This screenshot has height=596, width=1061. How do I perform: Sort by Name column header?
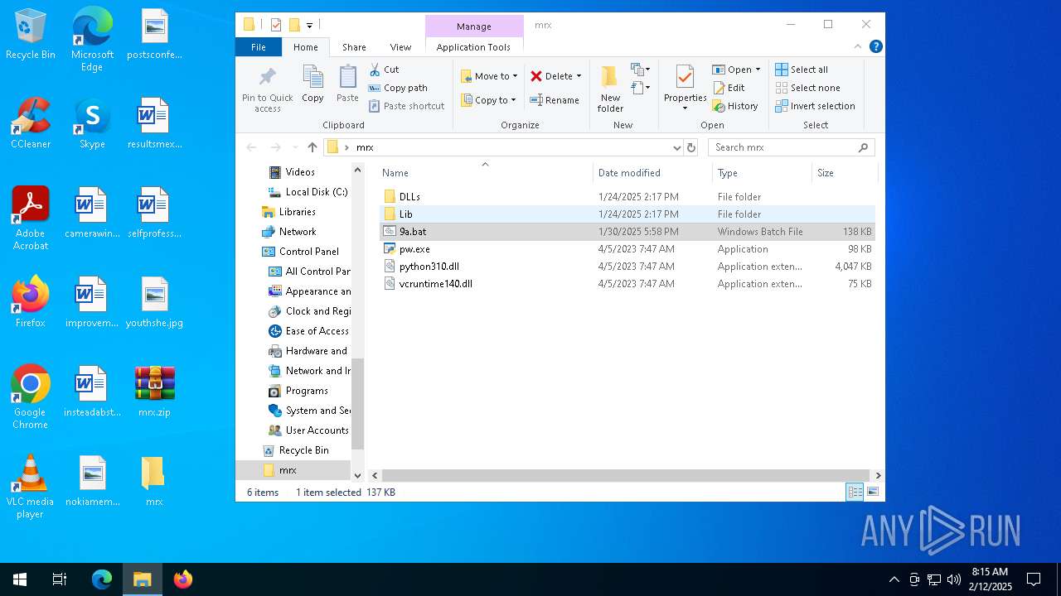click(x=485, y=173)
